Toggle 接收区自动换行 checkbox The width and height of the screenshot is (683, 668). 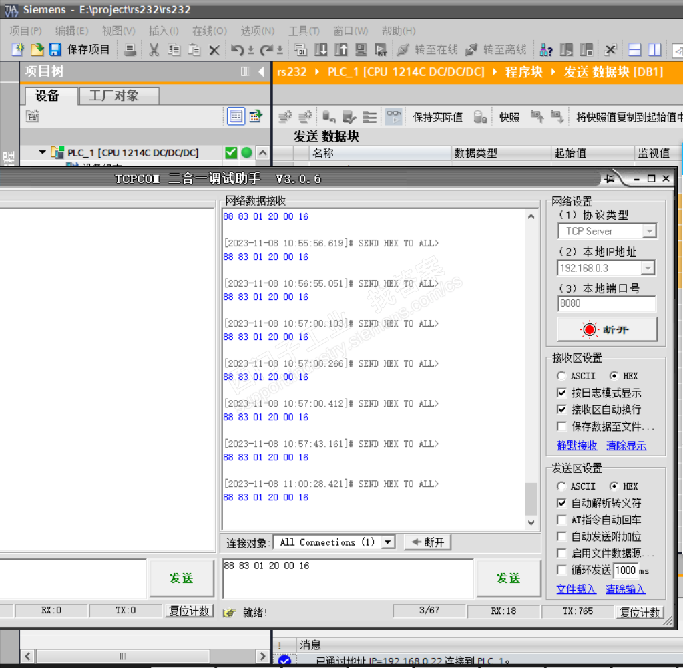(x=562, y=409)
